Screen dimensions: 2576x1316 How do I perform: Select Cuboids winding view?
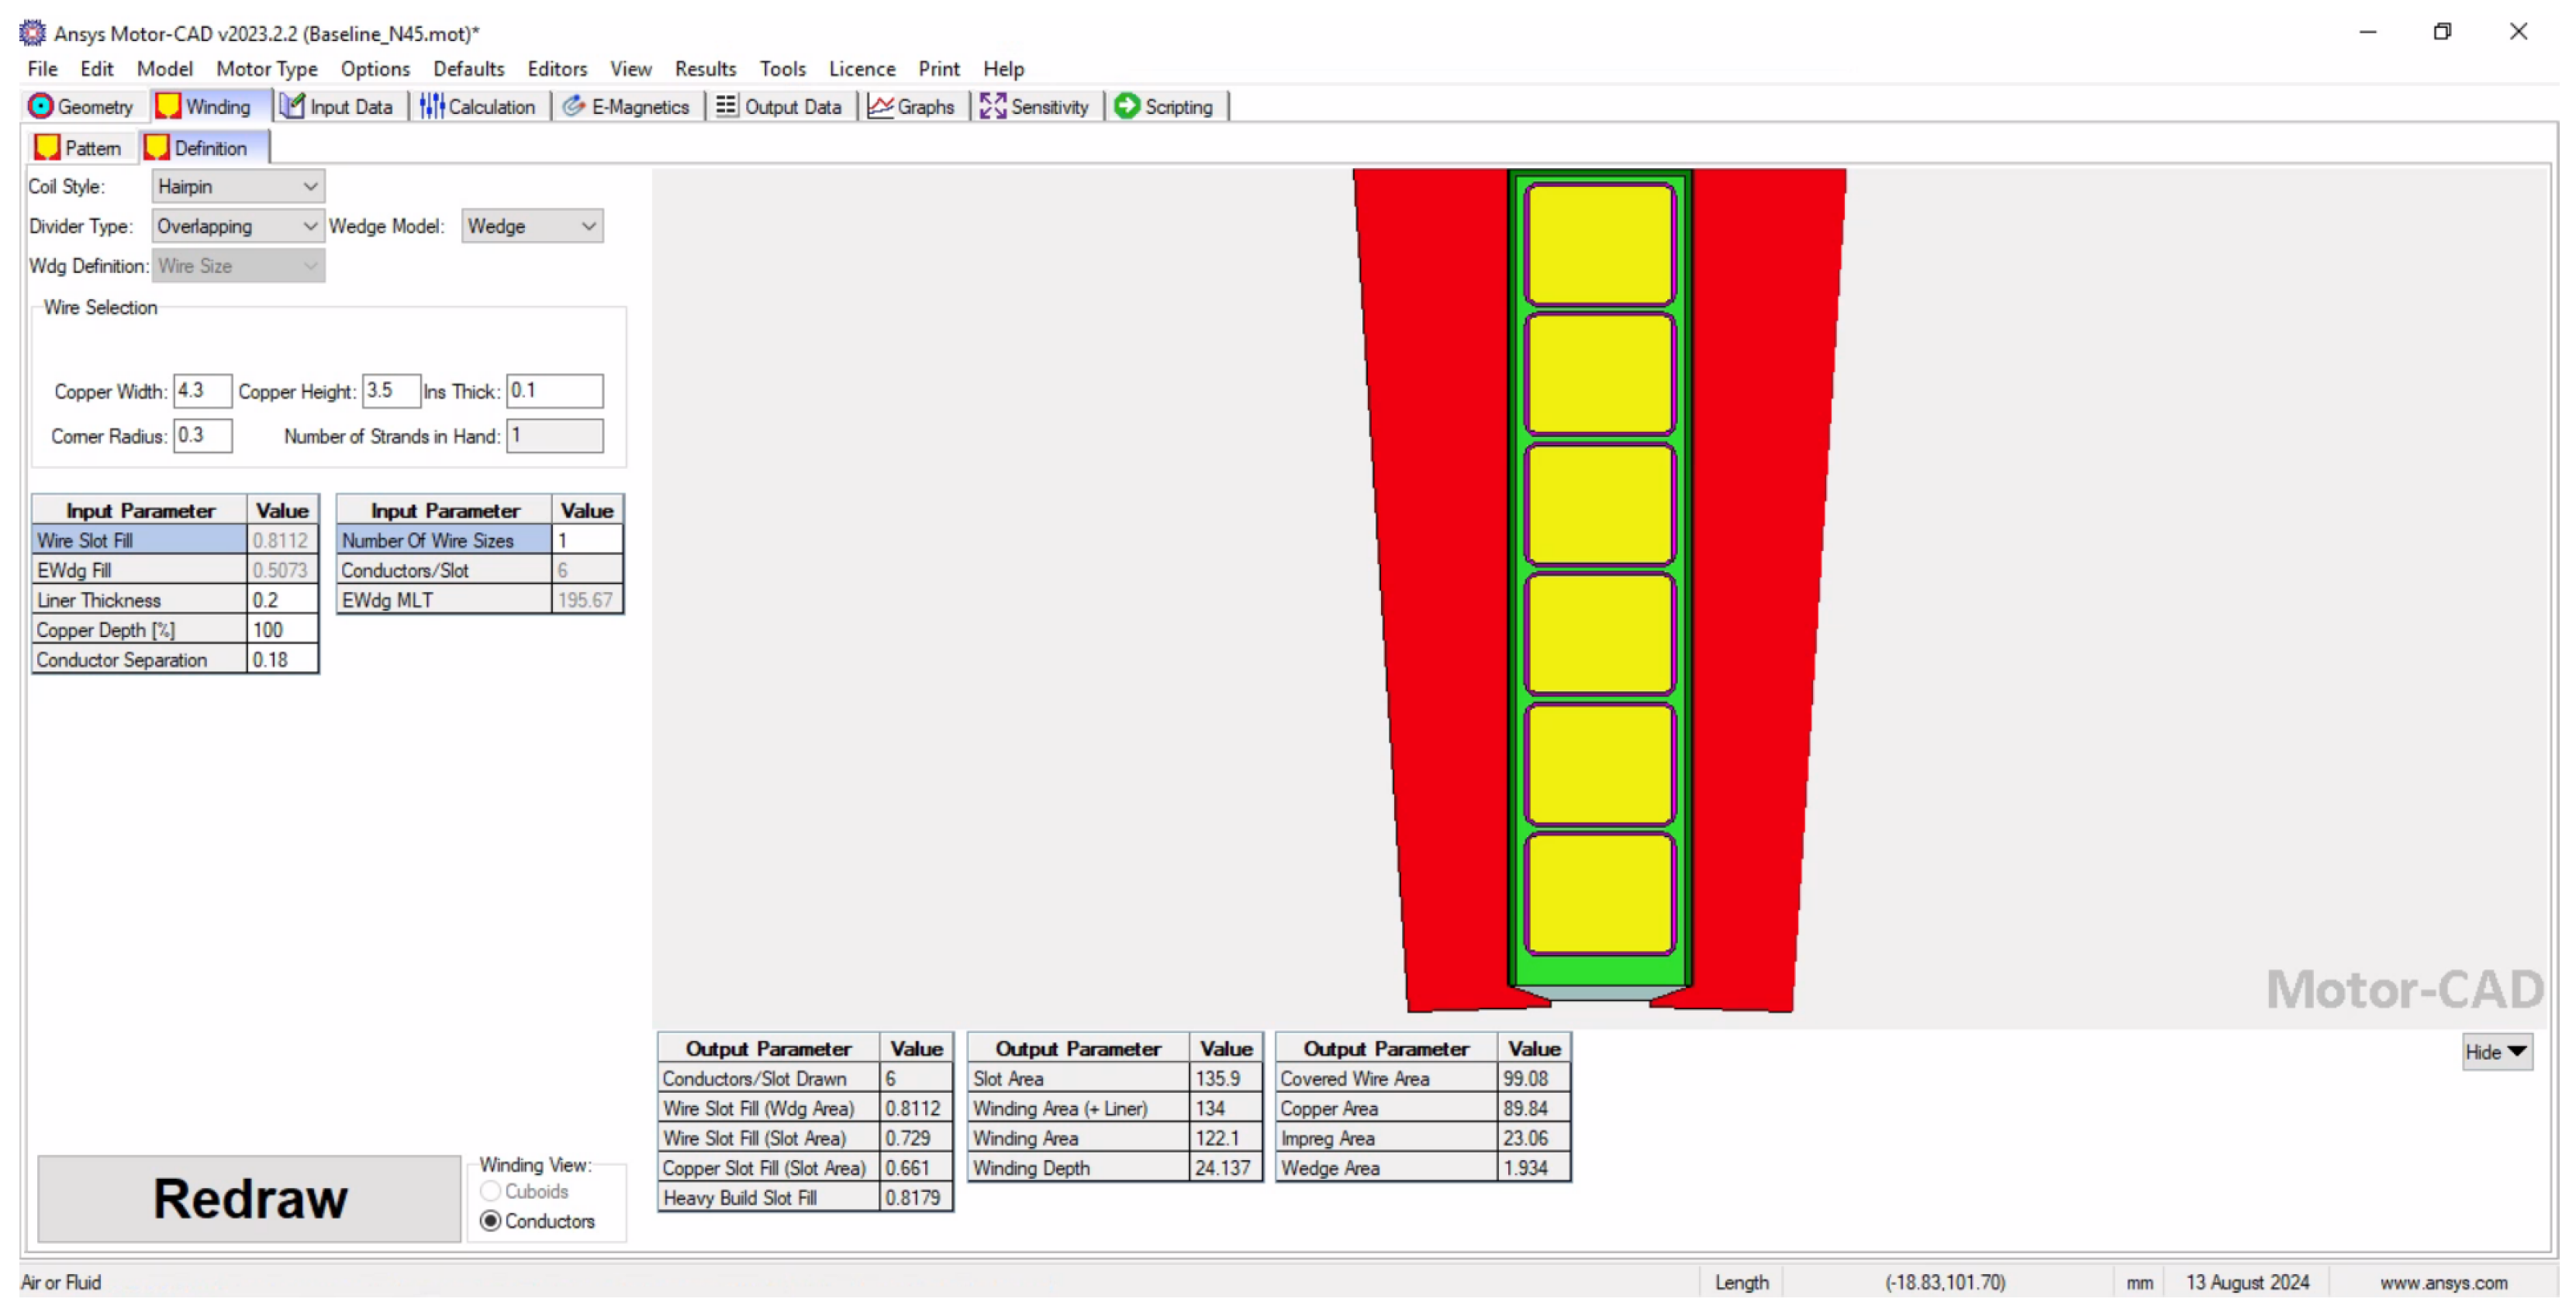coord(491,1191)
